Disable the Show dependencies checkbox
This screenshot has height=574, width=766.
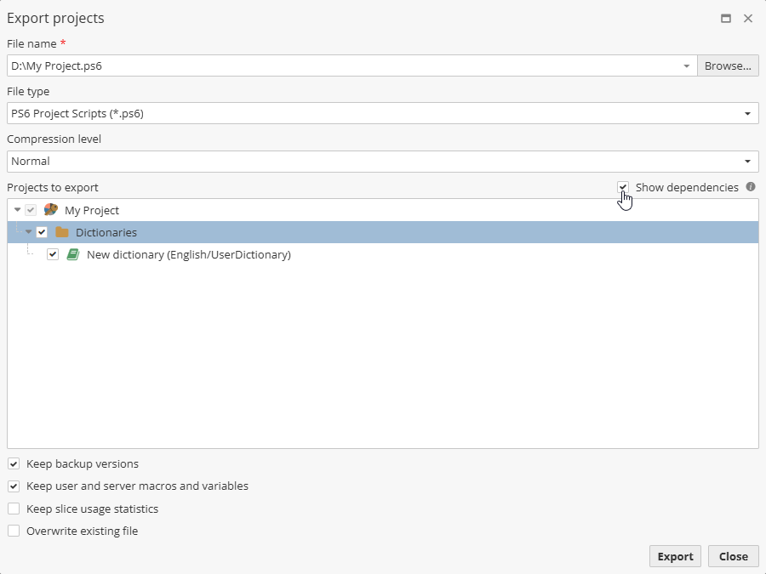623,187
